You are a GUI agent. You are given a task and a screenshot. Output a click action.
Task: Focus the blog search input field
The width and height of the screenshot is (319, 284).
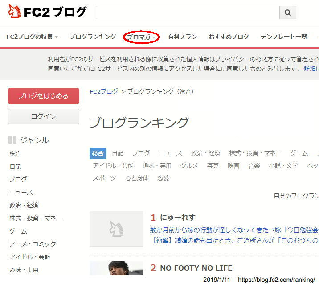click(188, 12)
